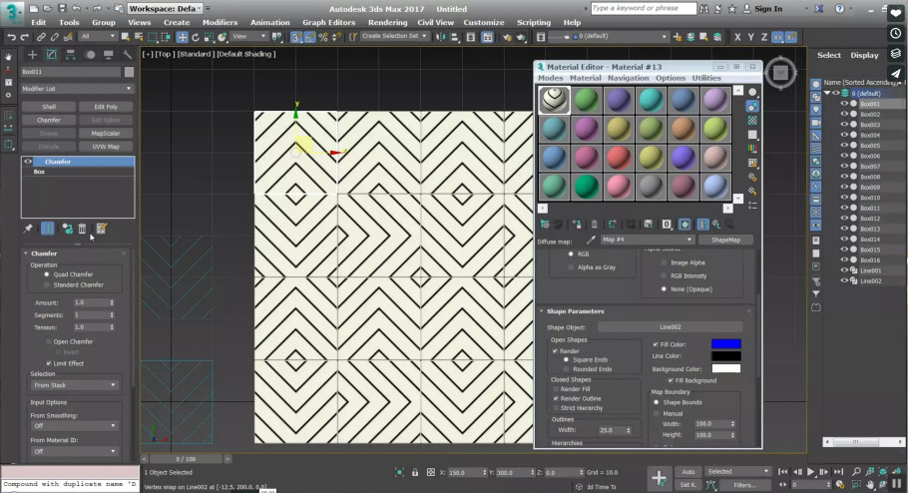This screenshot has width=908, height=493.
Task: Select Standard Chamfer radio button
Action: tap(47, 285)
